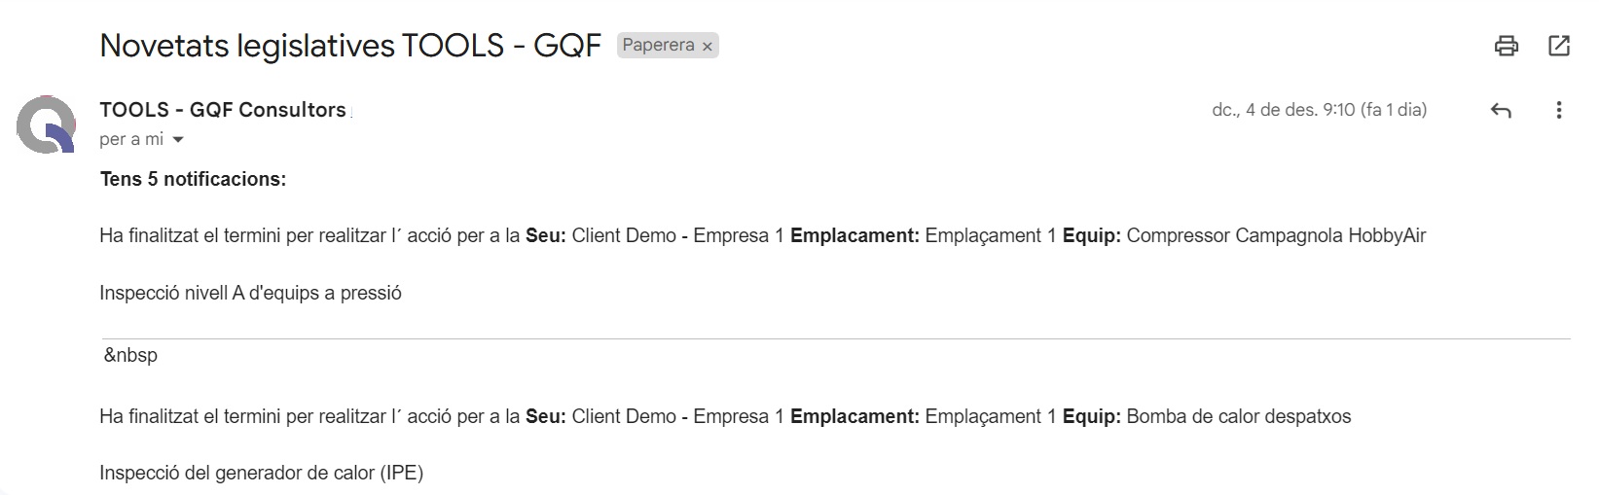Image resolution: width=1599 pixels, height=495 pixels.
Task: Click sender name TOOLS - GQF Consultors
Action: coord(223,110)
